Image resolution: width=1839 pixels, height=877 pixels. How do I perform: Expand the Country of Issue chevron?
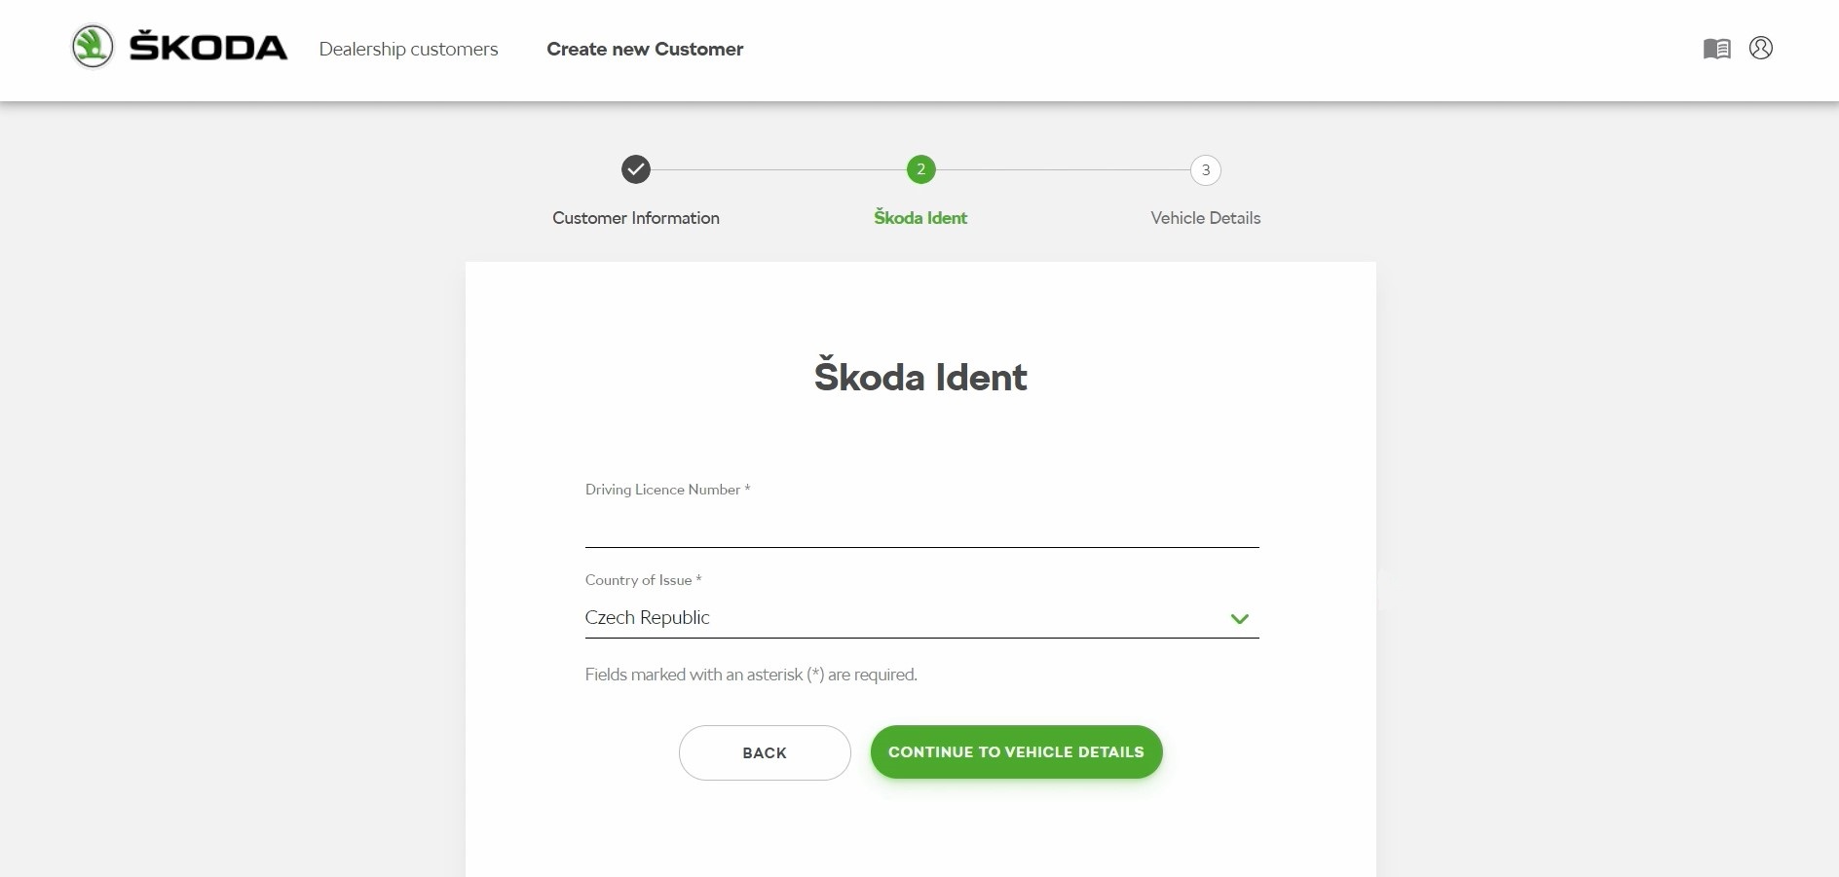click(1239, 619)
